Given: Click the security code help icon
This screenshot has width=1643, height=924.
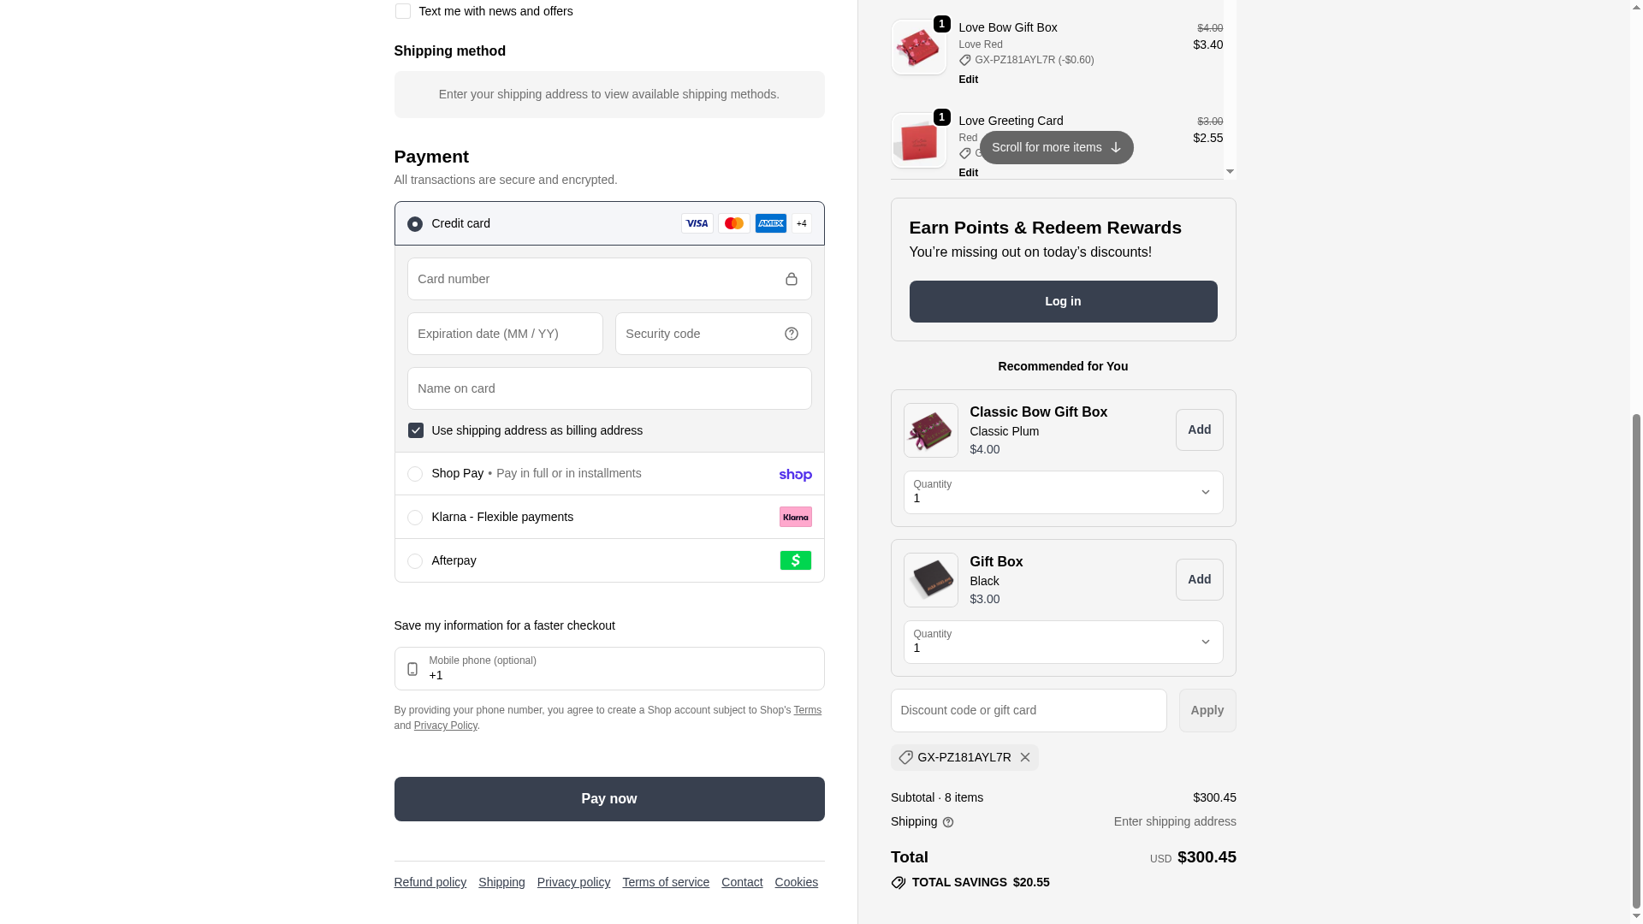Looking at the screenshot, I should pos(791,334).
